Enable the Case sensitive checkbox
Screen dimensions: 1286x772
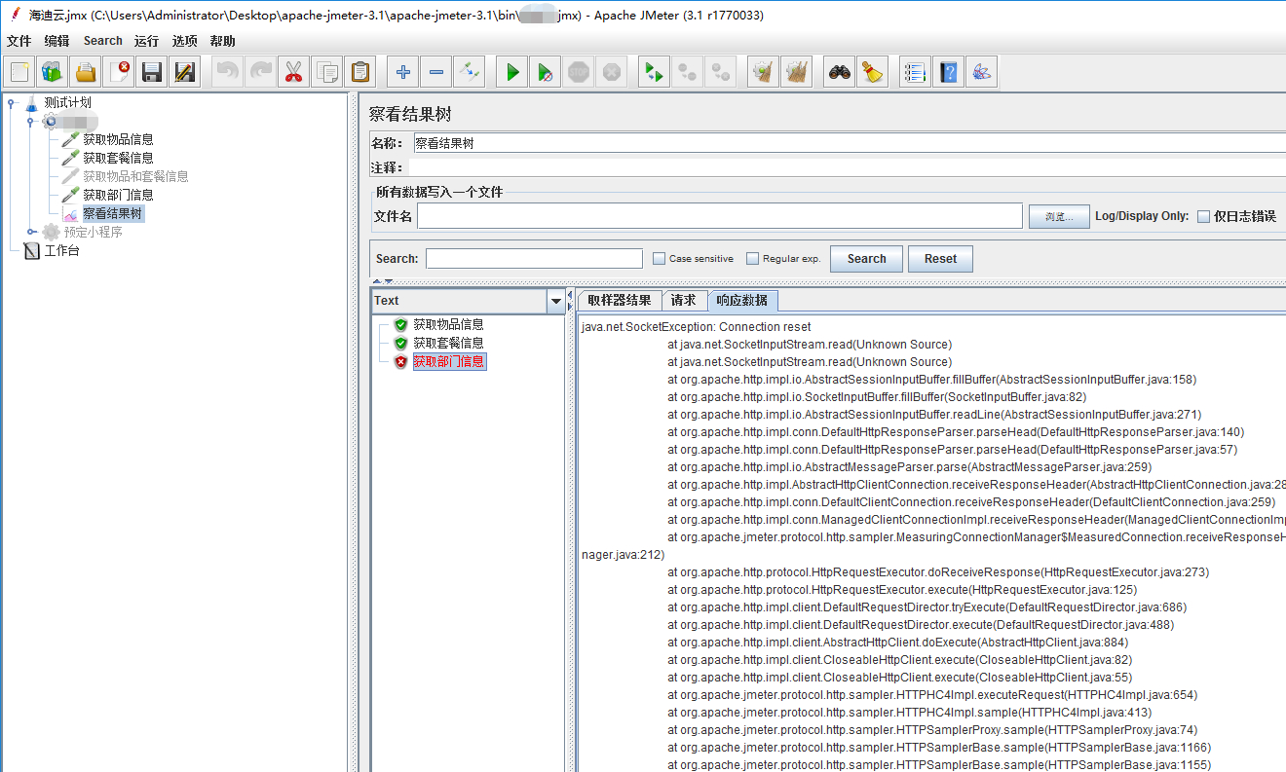[x=660, y=259]
